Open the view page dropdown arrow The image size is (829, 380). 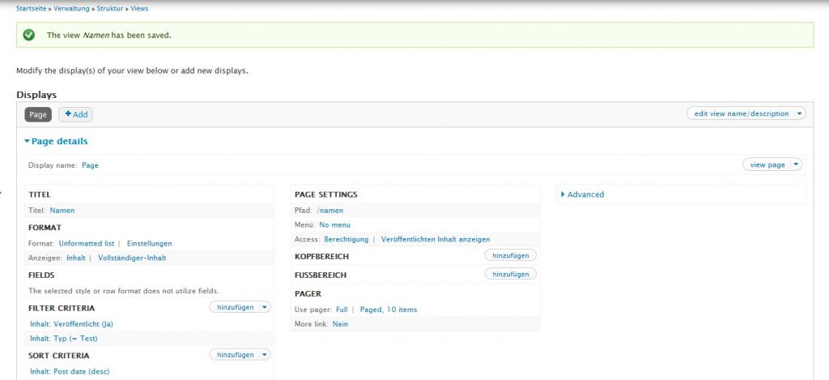pyautogui.click(x=796, y=164)
